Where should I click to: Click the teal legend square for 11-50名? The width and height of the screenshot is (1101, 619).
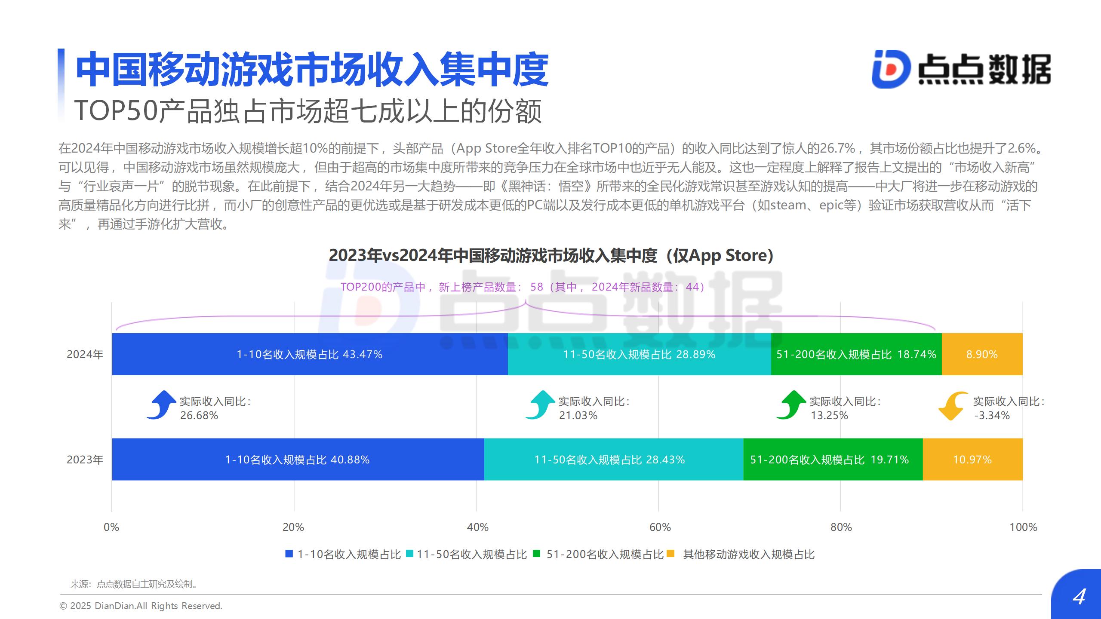(409, 554)
